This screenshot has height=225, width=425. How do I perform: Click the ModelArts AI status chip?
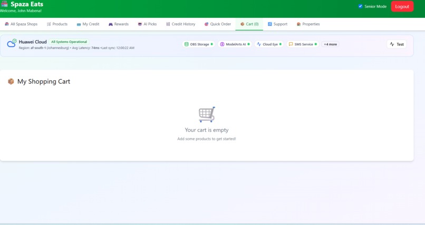235,44
